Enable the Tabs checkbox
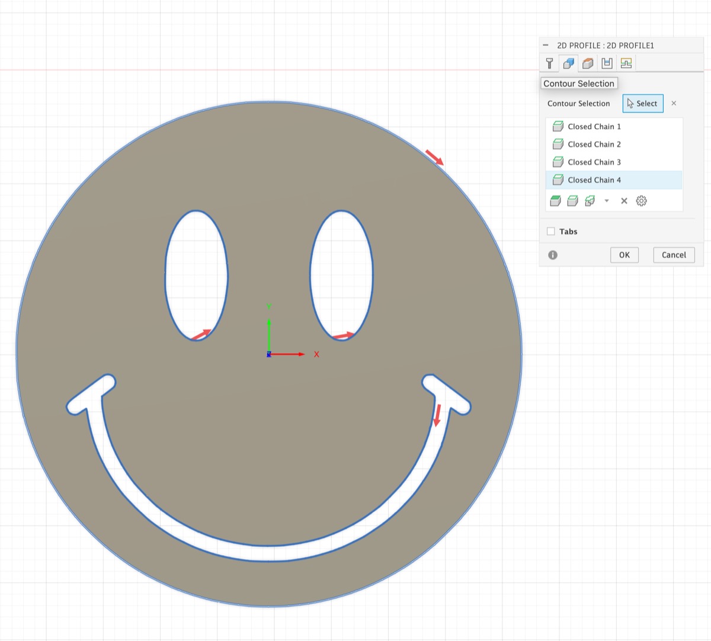The image size is (711, 641). pos(551,232)
